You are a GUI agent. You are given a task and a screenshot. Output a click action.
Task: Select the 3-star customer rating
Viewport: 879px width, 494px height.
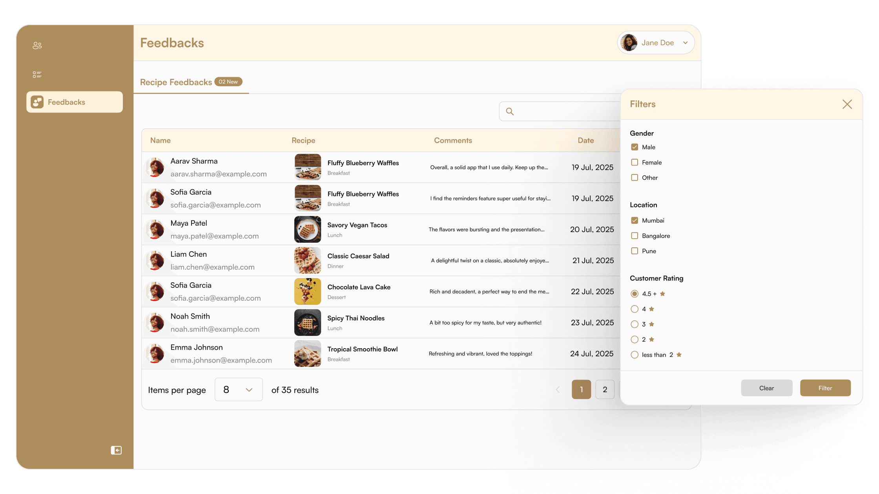pos(635,324)
